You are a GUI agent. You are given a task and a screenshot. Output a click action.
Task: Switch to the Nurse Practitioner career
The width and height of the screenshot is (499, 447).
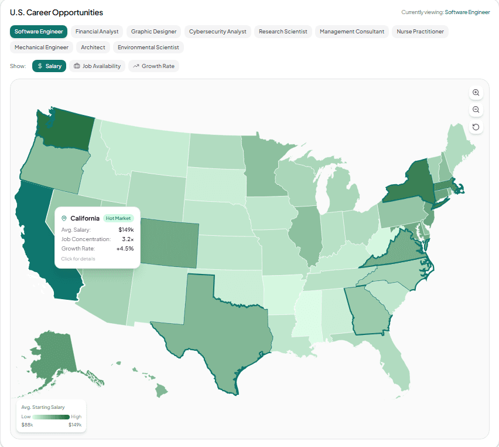[420, 31]
